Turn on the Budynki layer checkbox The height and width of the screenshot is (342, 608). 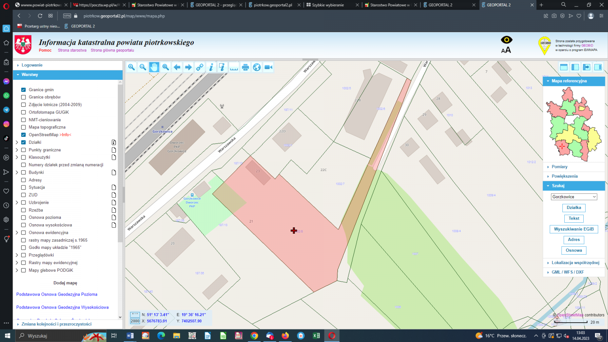coord(24,173)
